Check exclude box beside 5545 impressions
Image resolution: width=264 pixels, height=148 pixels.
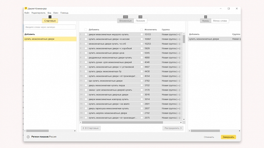[142, 53]
